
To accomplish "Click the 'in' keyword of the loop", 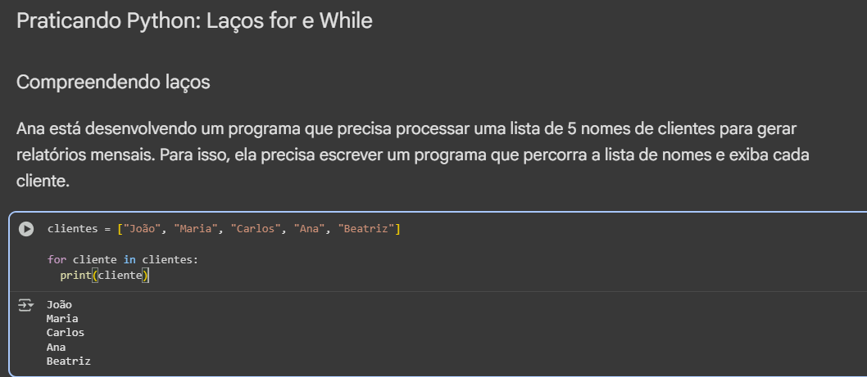I will pyautogui.click(x=129, y=260).
